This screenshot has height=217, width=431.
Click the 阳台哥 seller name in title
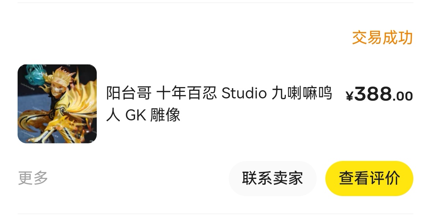[129, 93]
